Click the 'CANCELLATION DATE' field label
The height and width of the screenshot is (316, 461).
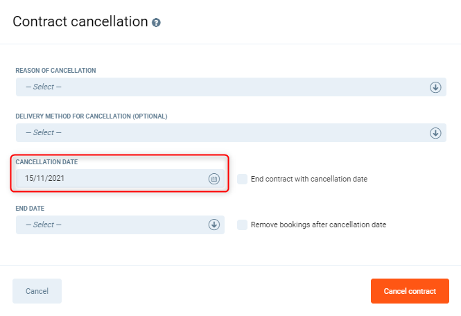[46, 162]
